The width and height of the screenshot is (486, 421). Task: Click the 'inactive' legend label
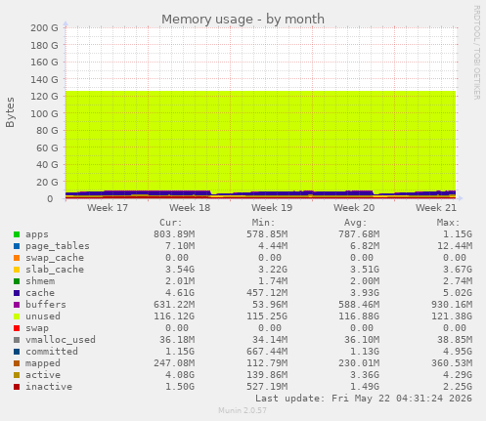point(49,387)
